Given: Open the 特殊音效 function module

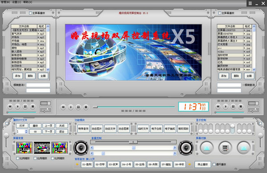Looking at the screenshot, I should [x=83, y=129].
